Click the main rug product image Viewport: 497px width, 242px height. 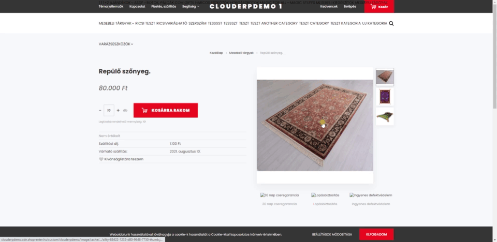point(315,126)
